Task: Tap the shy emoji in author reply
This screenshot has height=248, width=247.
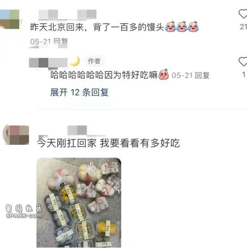Action: pyautogui.click(x=163, y=74)
